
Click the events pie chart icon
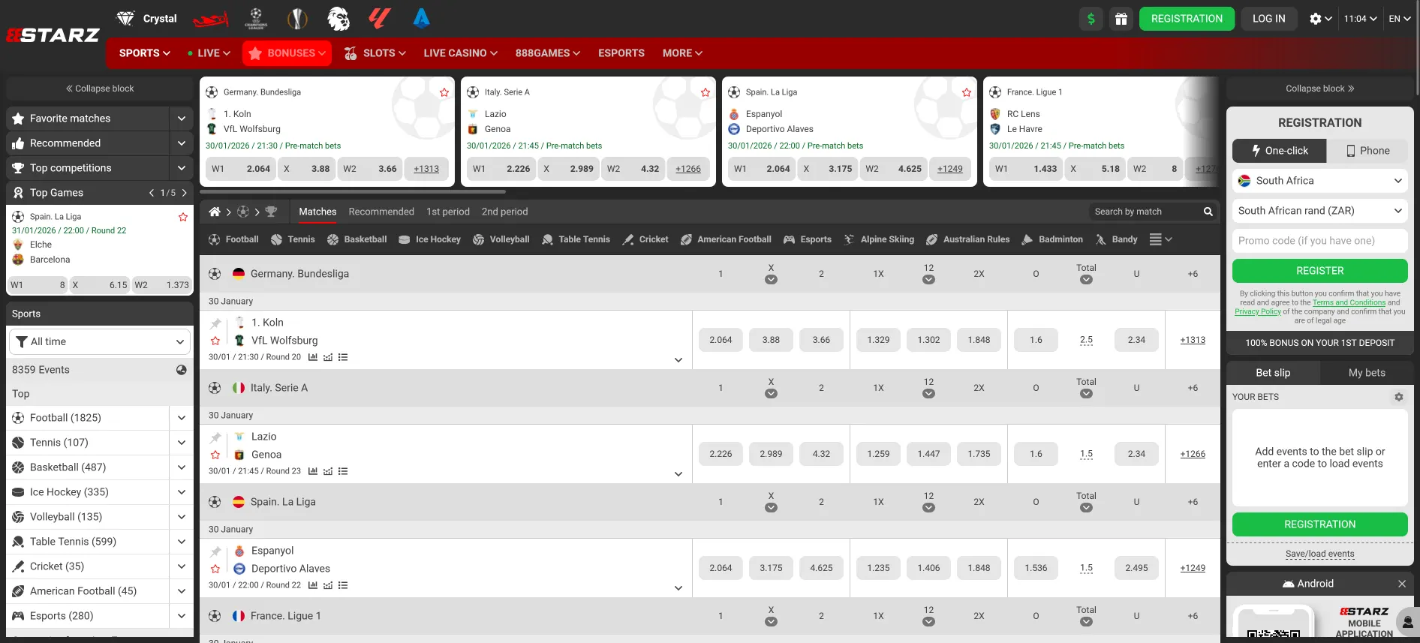coord(181,370)
